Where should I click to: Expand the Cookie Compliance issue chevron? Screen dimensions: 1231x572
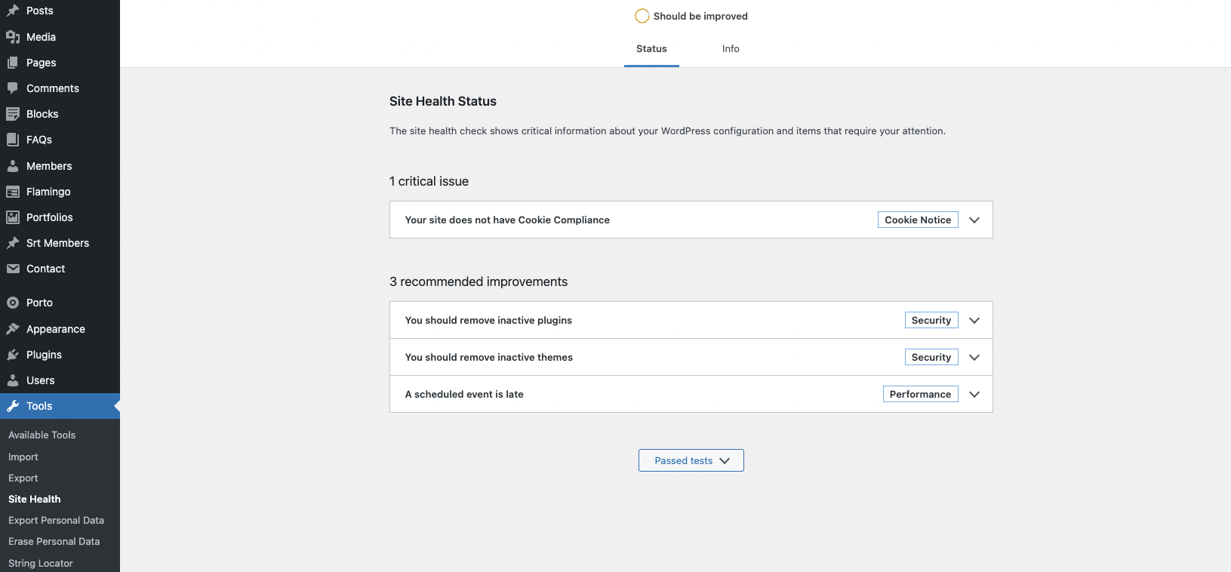point(974,220)
